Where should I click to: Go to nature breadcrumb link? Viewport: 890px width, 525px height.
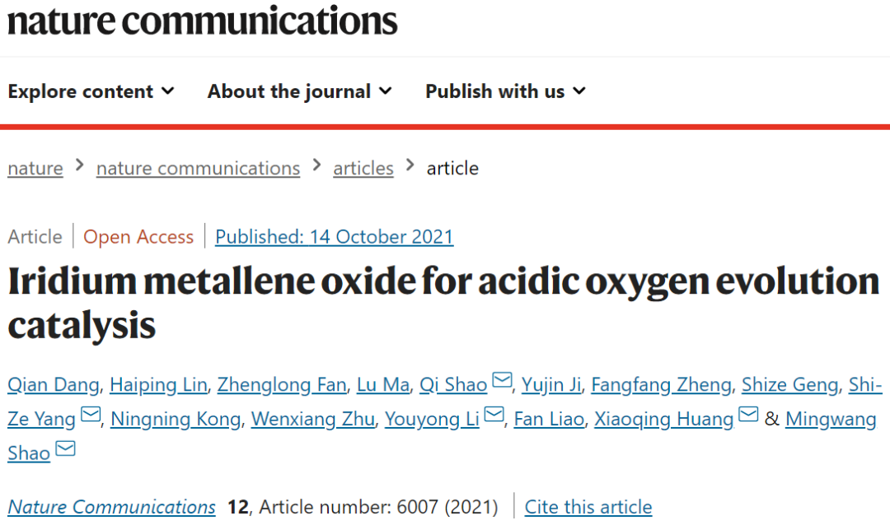tap(35, 169)
